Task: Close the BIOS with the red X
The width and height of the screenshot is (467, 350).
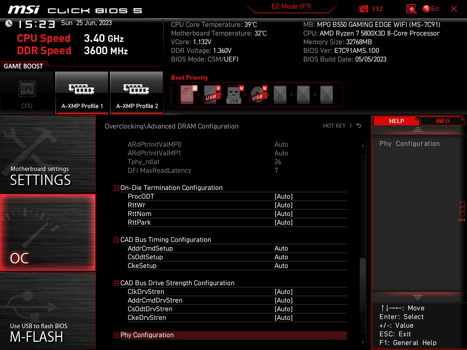Action: [454, 9]
